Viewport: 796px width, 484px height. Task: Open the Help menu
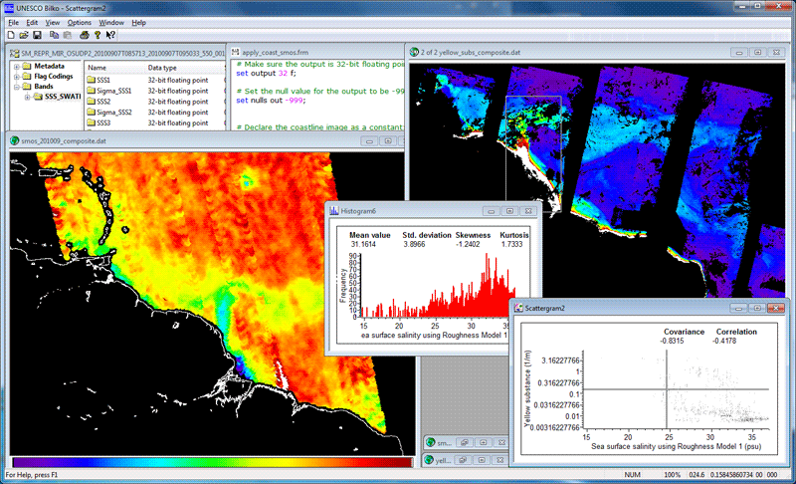point(138,22)
